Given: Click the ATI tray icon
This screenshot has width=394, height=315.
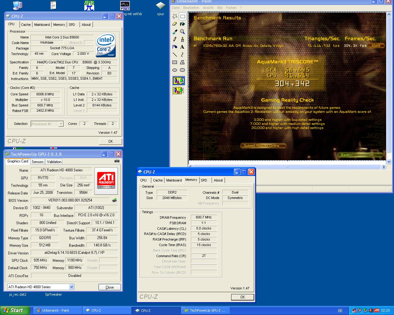Looking at the screenshot, I should 377,310.
